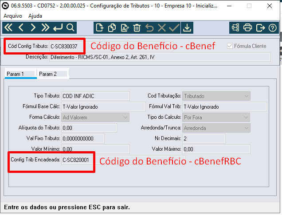
Task: Cancel editing with the toolbar X icon
Action: click(x=162, y=27)
